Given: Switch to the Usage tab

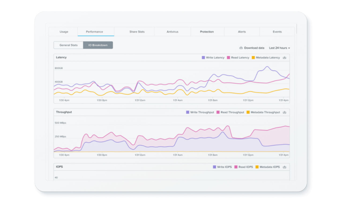Looking at the screenshot, I should point(64,32).
